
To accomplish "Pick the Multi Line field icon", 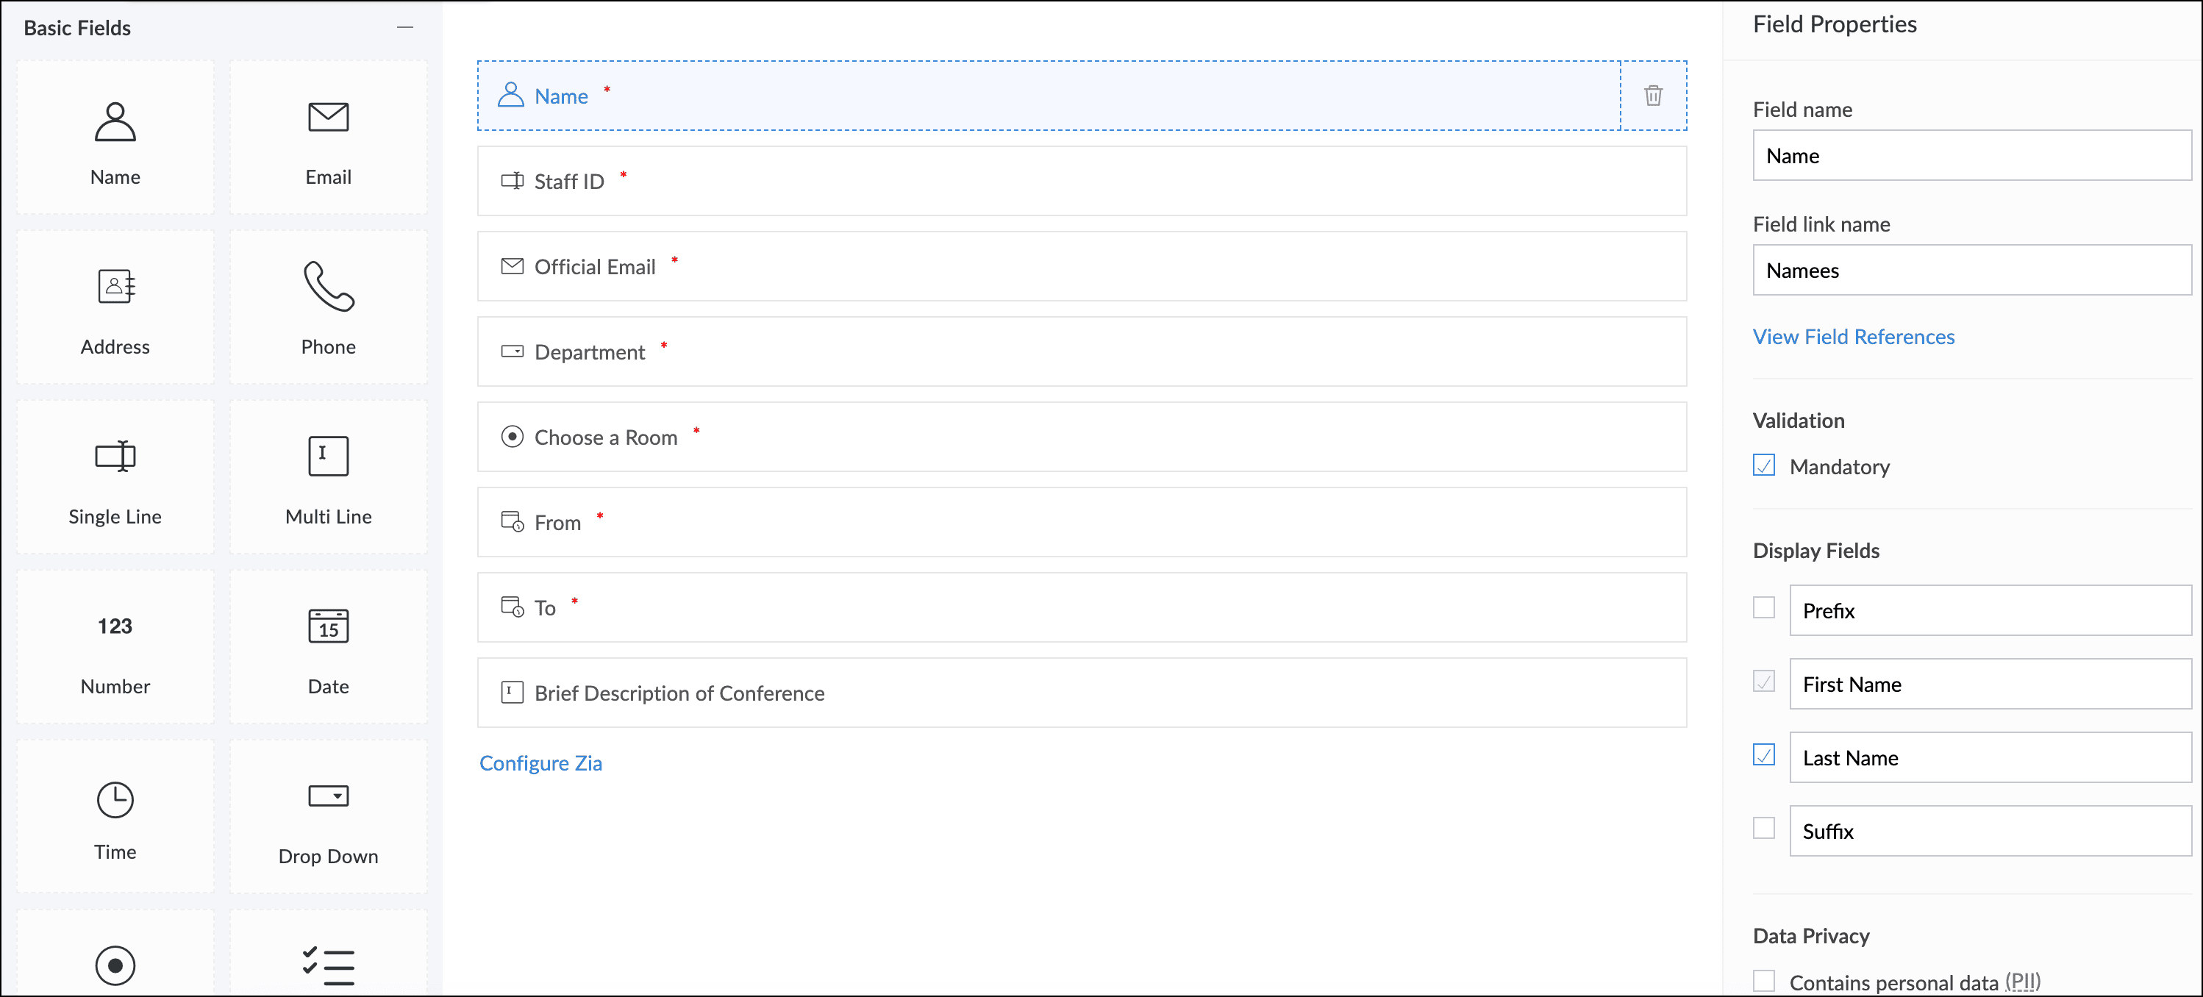I will (327, 457).
